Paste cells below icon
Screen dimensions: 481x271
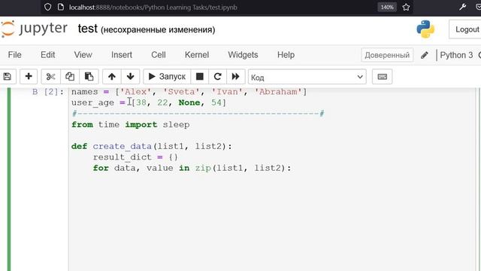tap(89, 77)
